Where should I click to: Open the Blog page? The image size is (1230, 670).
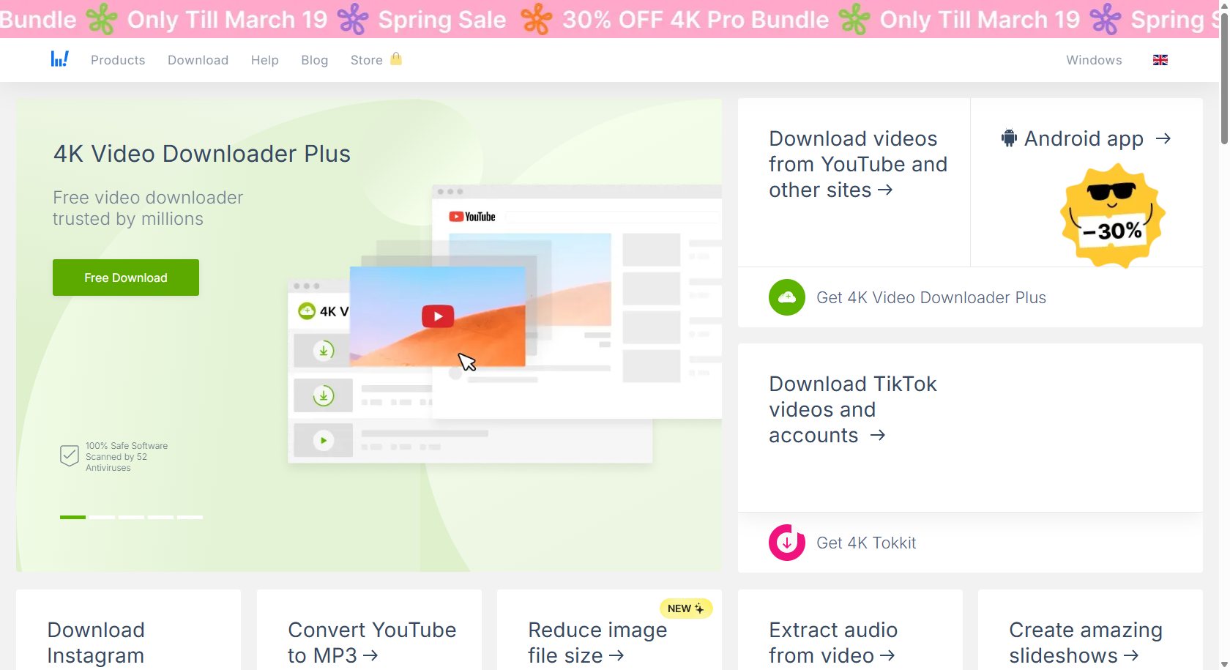click(x=315, y=60)
